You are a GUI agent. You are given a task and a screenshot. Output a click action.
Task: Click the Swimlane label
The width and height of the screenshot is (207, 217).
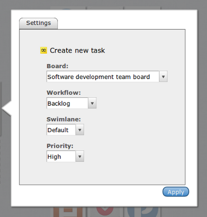point(64,119)
